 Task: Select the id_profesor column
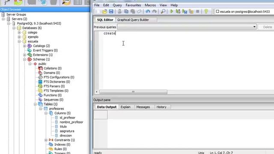coord(68,118)
